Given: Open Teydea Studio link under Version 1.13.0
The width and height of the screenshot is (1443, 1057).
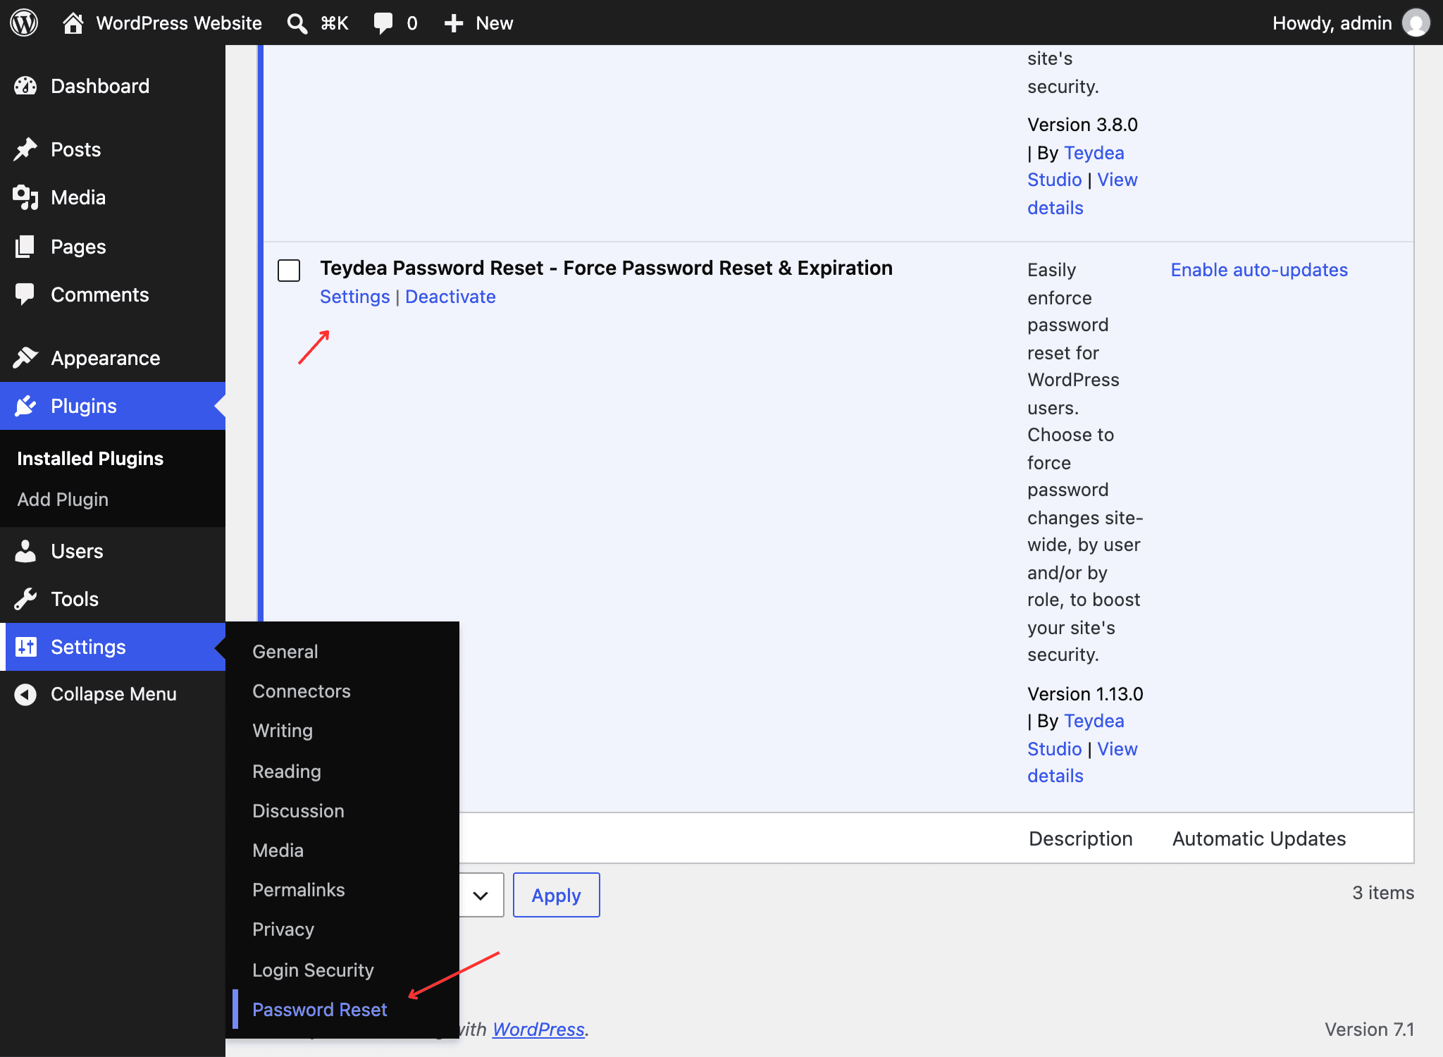Looking at the screenshot, I should [x=1076, y=735].
